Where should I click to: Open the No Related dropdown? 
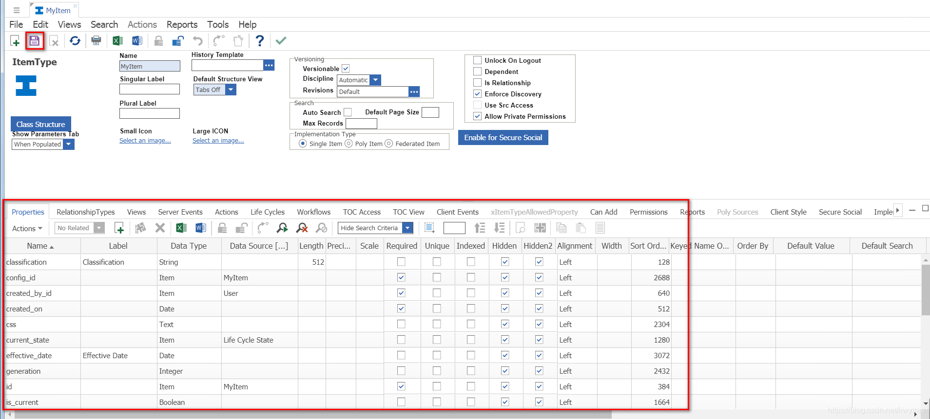(x=99, y=228)
